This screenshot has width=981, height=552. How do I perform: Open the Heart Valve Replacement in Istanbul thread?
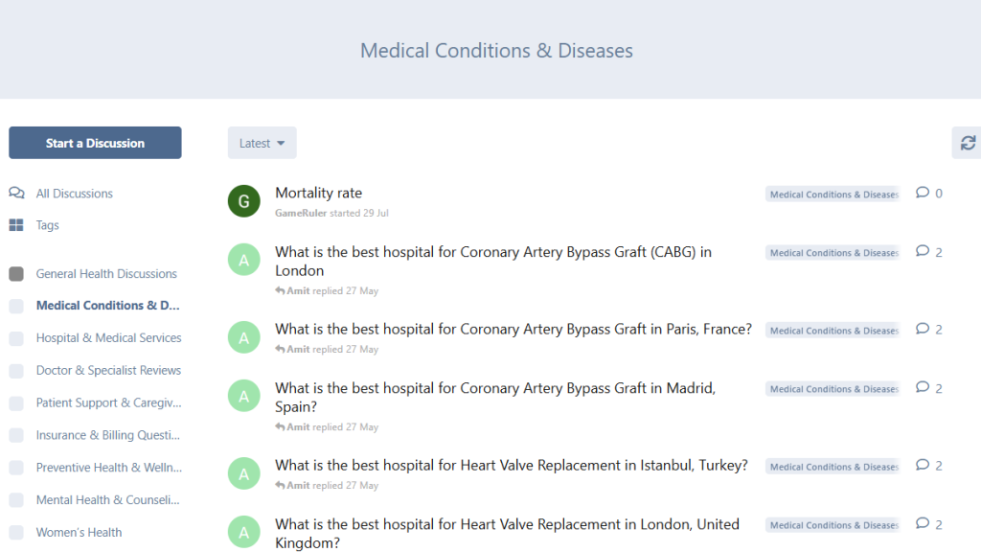tap(511, 466)
